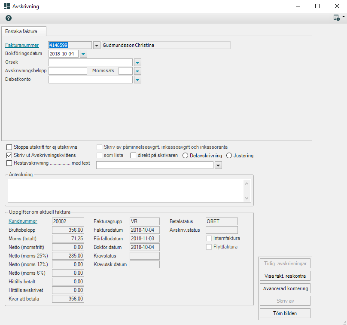The width and height of the screenshot is (347, 325).
Task: Click the Debetkonto input field
Action: 91,80
